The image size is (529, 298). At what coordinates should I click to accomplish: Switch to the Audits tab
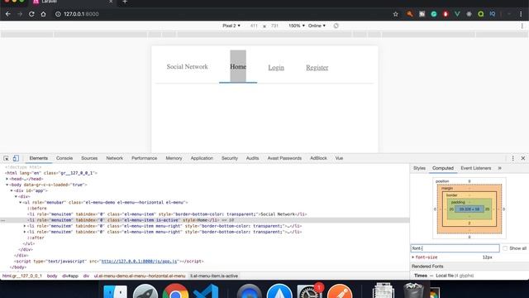252,158
